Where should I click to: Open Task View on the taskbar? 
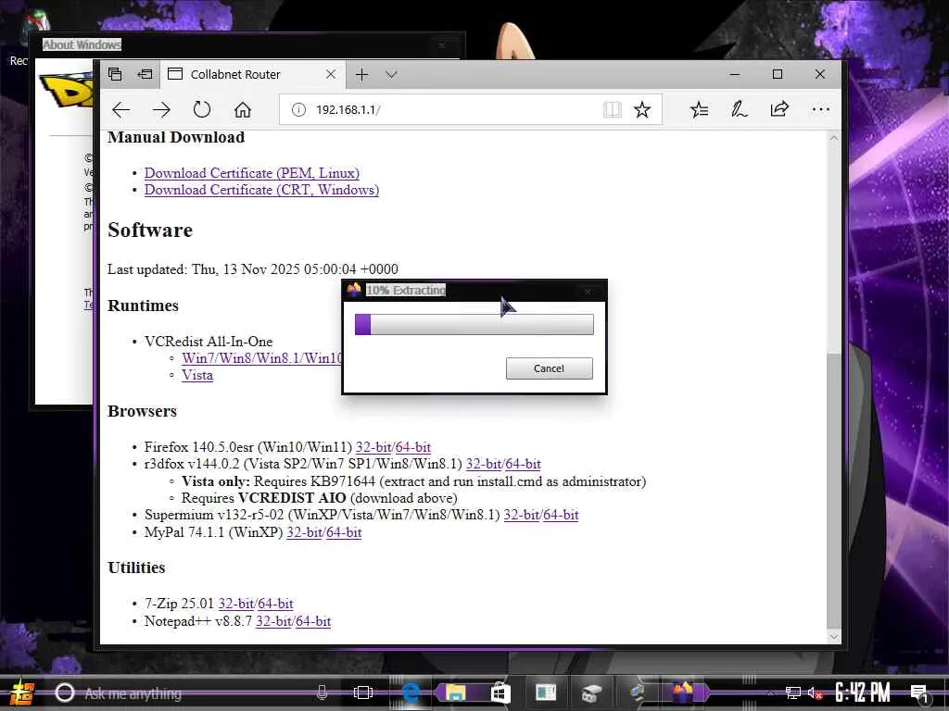pyautogui.click(x=362, y=692)
